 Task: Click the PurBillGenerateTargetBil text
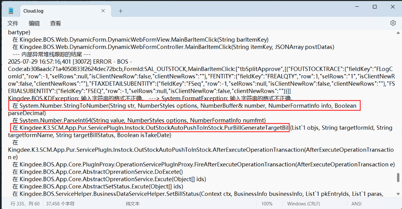click(x=256, y=128)
